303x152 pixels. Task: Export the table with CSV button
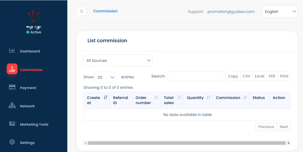coord(246,76)
